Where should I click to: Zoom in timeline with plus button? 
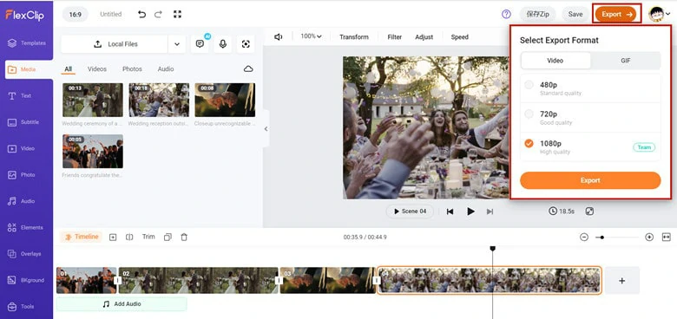tap(649, 238)
